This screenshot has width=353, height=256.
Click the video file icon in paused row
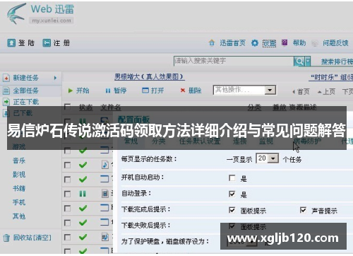click(x=105, y=194)
